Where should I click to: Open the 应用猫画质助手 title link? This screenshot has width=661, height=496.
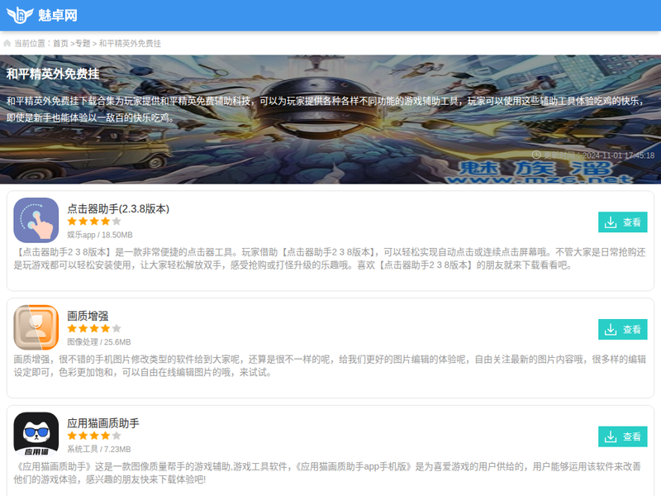(103, 423)
